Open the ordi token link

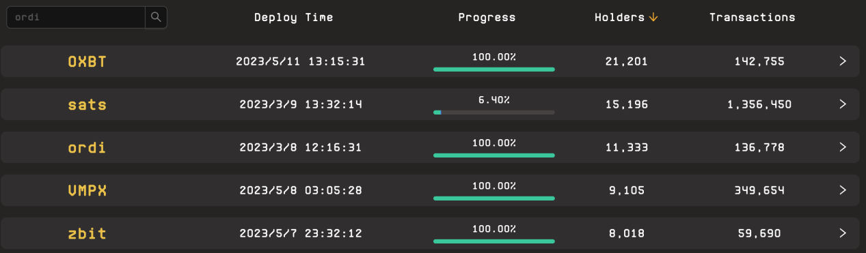coord(87,147)
